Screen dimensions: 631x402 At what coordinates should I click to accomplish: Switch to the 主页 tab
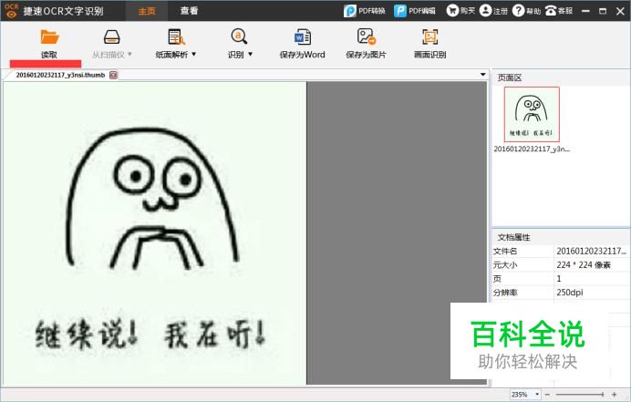pyautogui.click(x=147, y=11)
